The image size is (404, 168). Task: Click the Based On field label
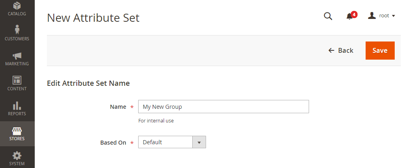pyautogui.click(x=113, y=143)
